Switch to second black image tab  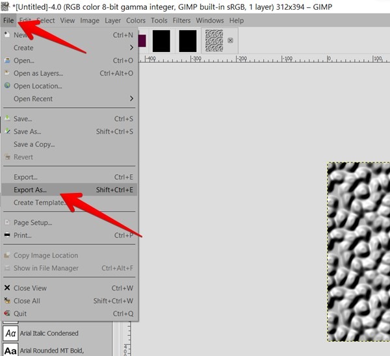click(x=188, y=41)
